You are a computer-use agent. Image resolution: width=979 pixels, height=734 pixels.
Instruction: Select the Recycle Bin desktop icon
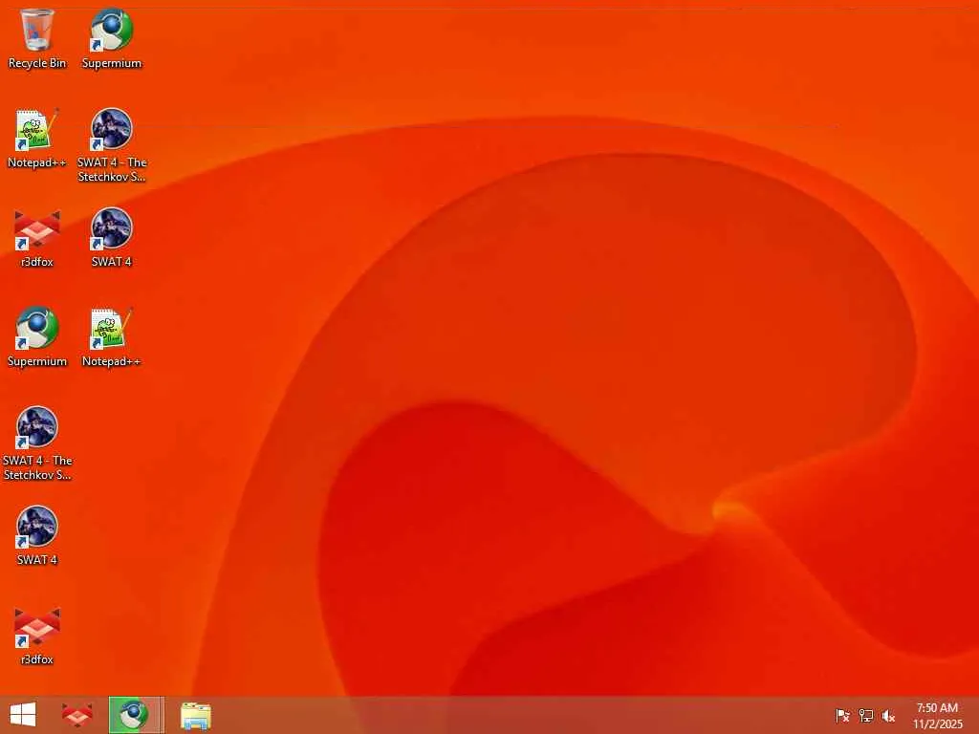(37, 38)
